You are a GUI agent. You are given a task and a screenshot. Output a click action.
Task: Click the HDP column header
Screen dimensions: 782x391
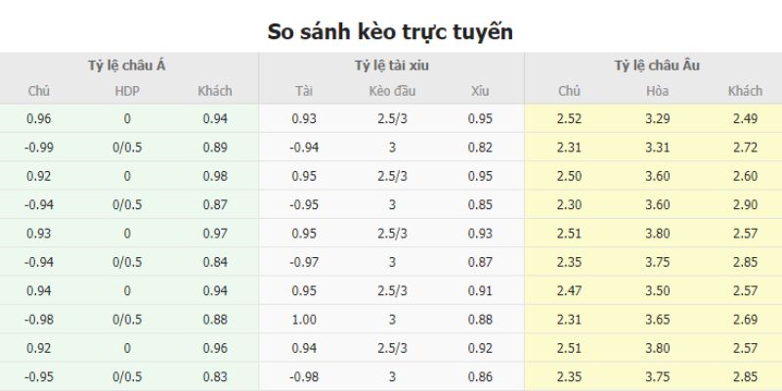(127, 92)
